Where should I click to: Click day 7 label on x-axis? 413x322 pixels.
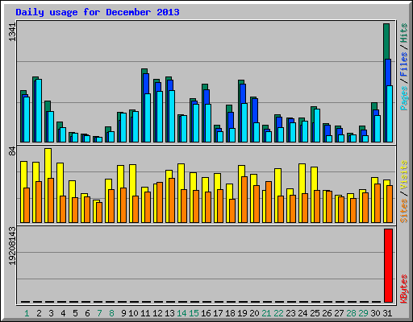tap(99, 313)
